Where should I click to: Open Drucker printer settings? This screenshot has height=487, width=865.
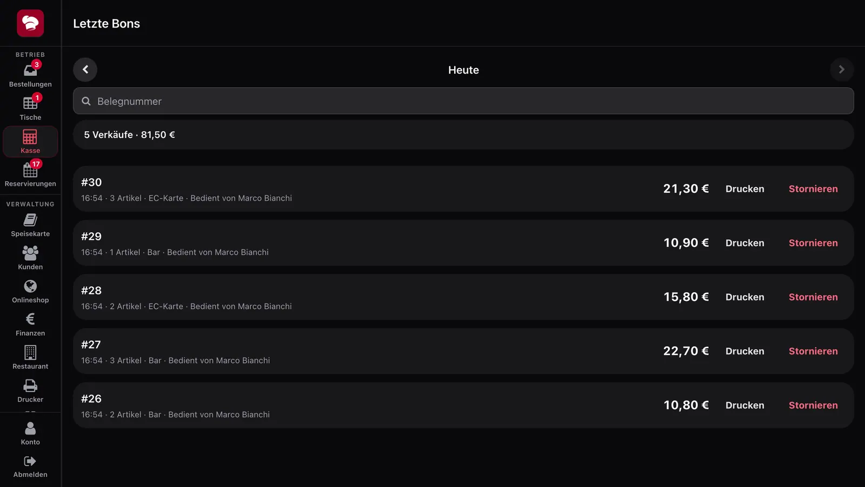pyautogui.click(x=30, y=391)
